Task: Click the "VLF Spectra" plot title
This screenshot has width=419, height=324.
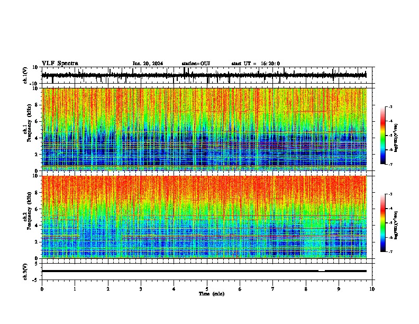Action: click(x=60, y=64)
